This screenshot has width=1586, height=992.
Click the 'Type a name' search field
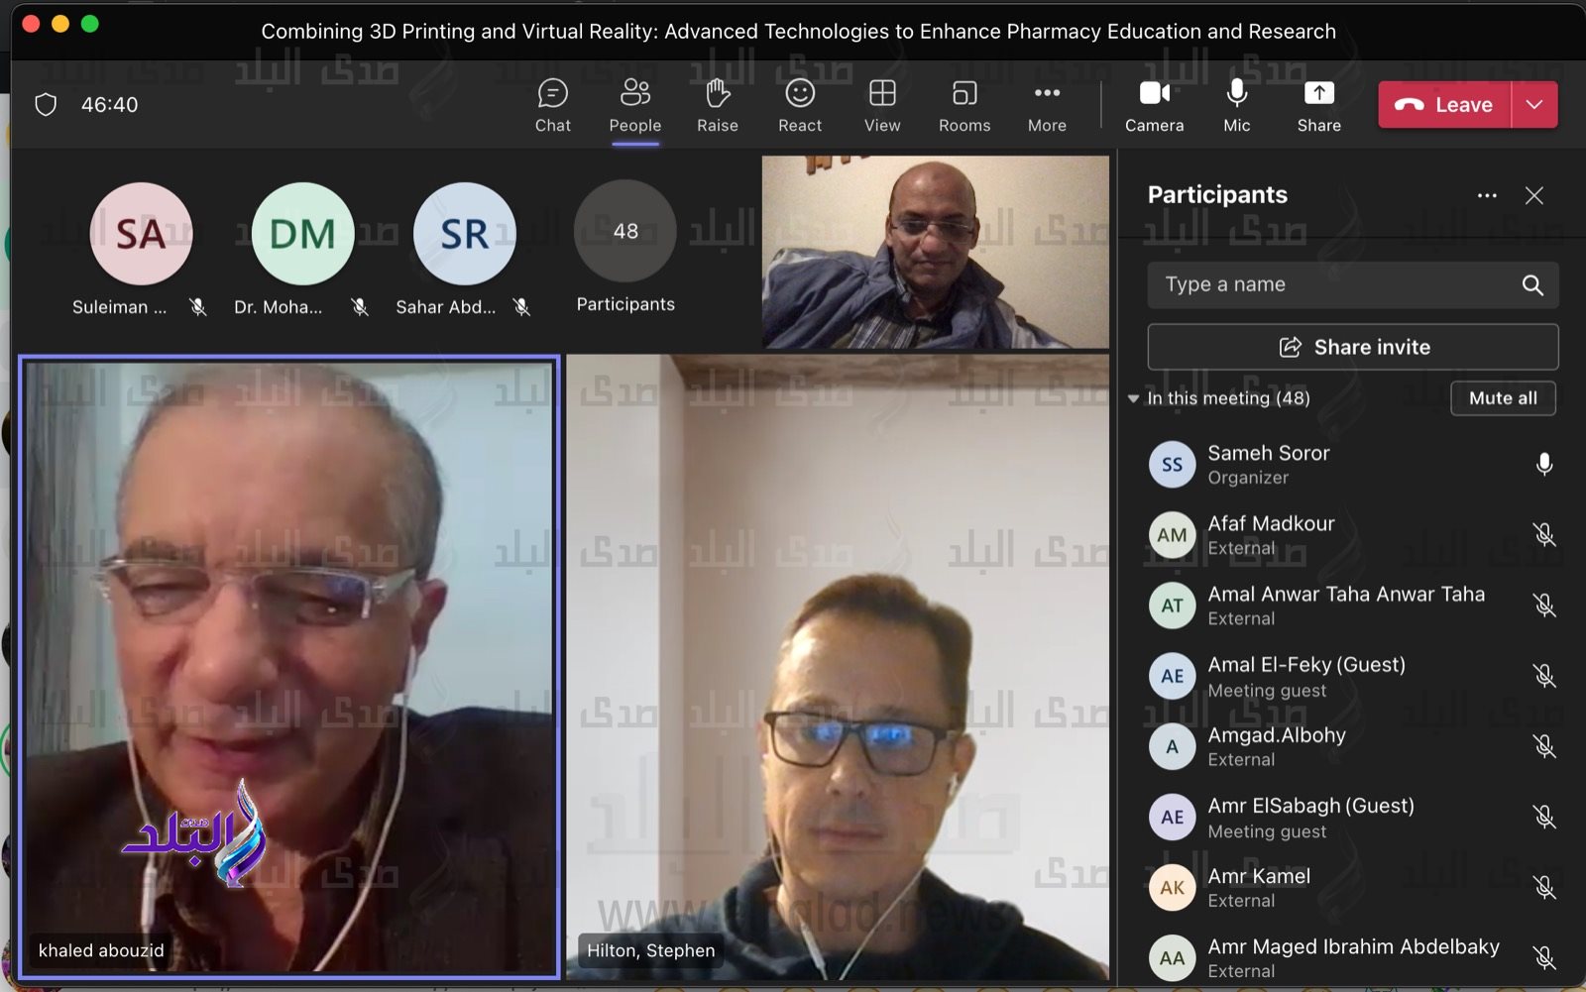click(1333, 285)
